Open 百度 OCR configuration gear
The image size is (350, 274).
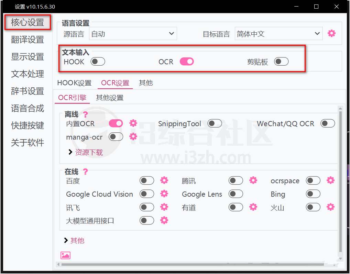(164, 180)
